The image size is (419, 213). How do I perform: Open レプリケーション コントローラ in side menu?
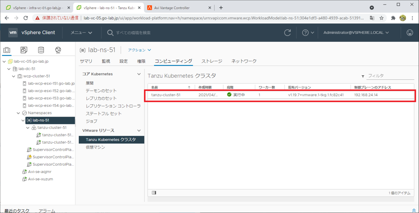click(x=113, y=106)
